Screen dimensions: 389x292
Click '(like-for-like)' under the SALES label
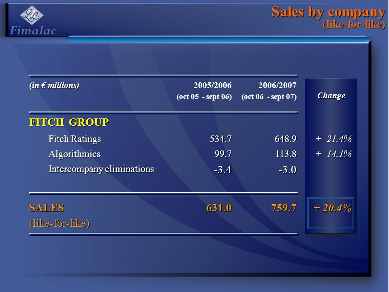(60, 223)
